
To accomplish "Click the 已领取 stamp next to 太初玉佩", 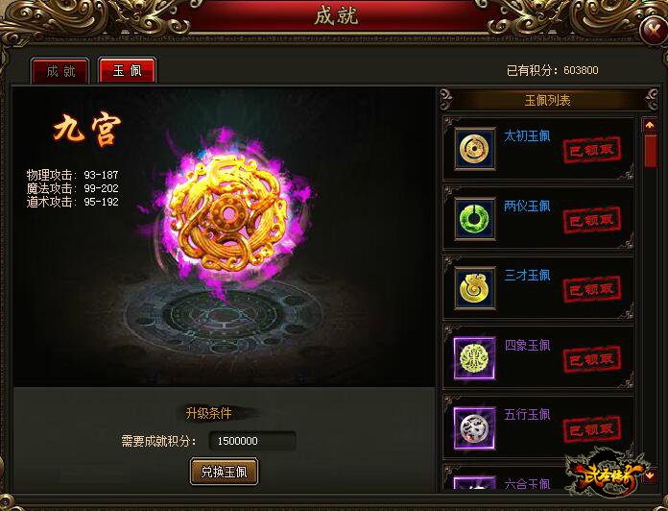I will coord(592,150).
